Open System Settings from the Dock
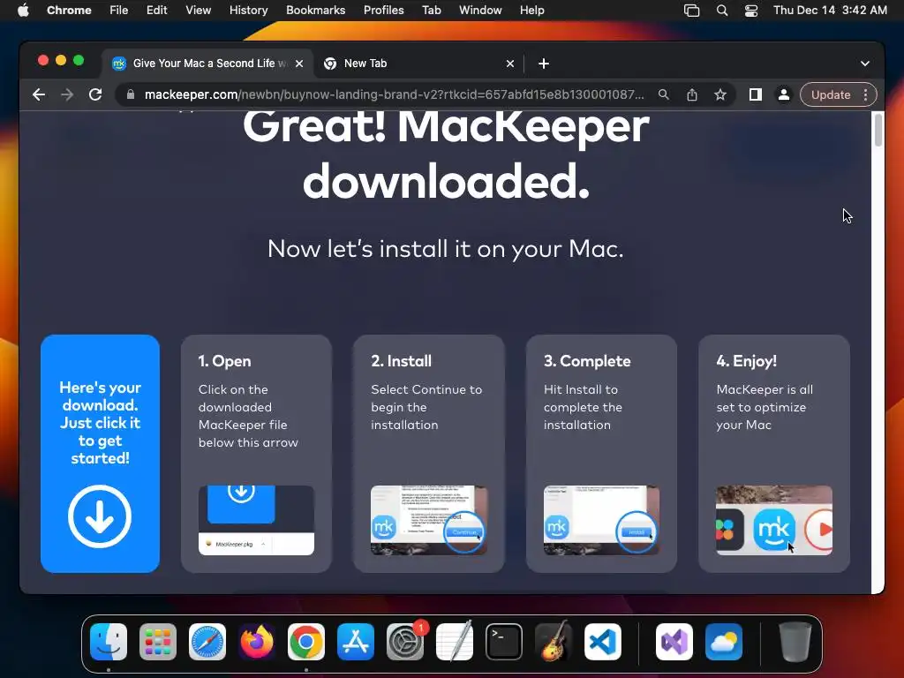The height and width of the screenshot is (678, 904). click(405, 642)
